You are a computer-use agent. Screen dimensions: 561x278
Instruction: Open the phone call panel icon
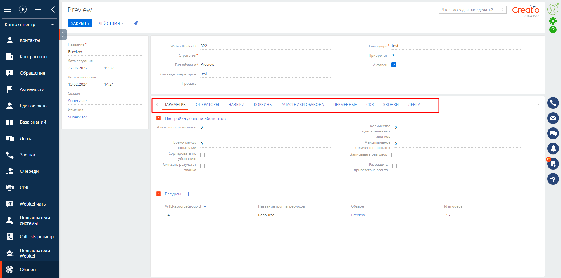coord(553,103)
